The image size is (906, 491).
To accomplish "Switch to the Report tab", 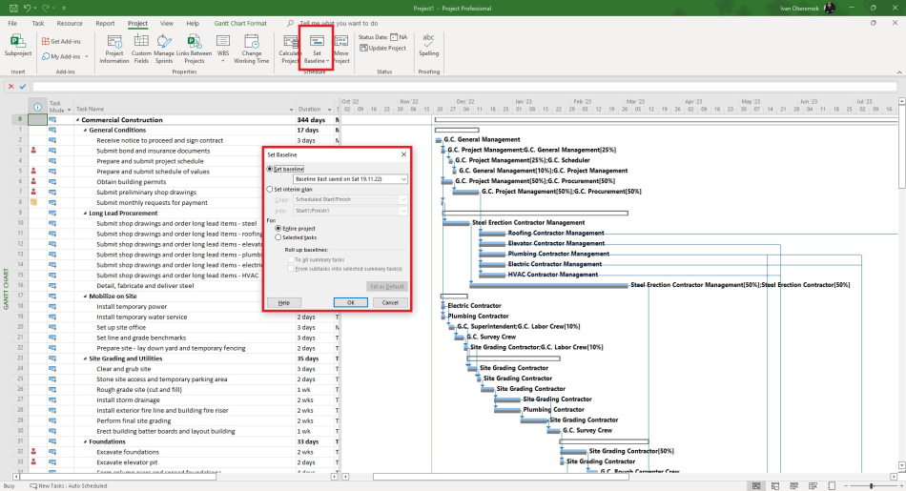I will 105,23.
